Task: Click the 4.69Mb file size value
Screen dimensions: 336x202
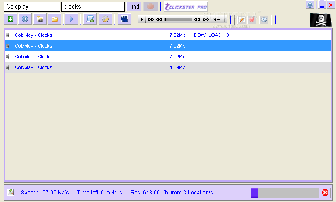Action: coord(177,67)
